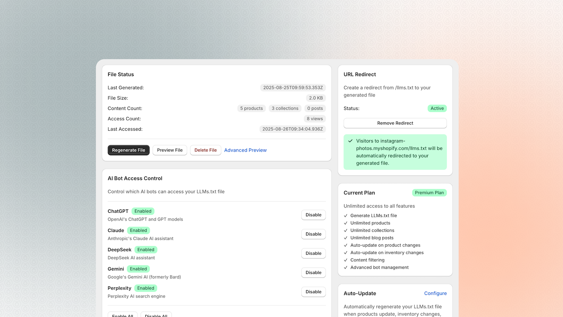
Task: Disable Gemini bot access
Action: tap(313, 273)
